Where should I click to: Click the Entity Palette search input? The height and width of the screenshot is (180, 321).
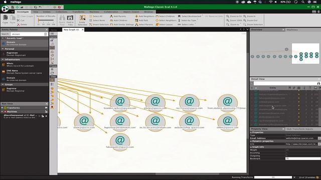point(27,34)
